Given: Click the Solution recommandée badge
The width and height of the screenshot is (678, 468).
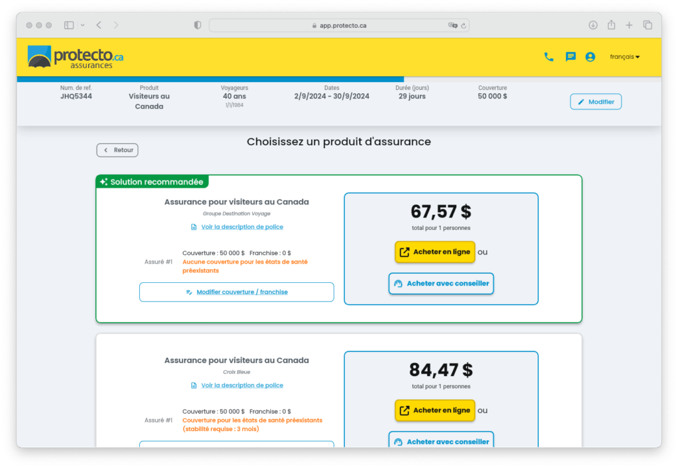Looking at the screenshot, I should 152,182.
